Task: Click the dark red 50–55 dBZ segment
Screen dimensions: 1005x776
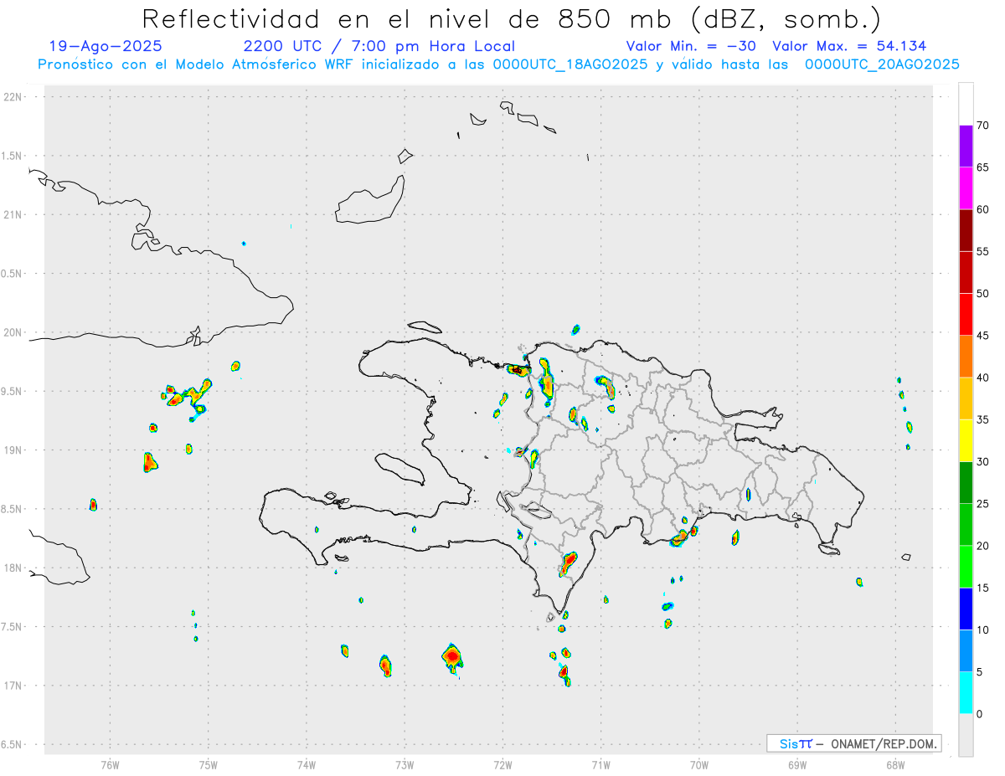Action: click(966, 272)
